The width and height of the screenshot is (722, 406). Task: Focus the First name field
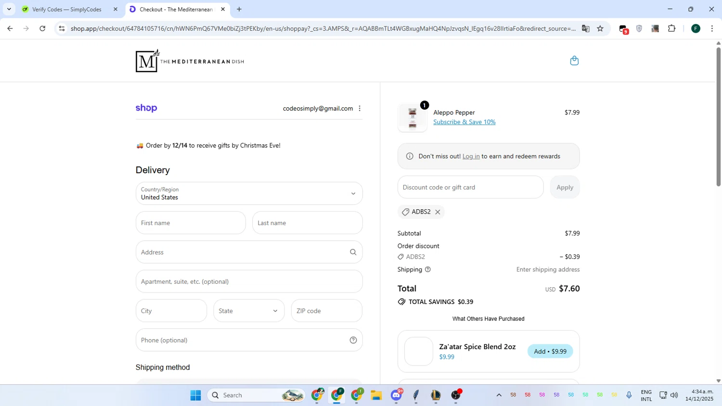(191, 223)
